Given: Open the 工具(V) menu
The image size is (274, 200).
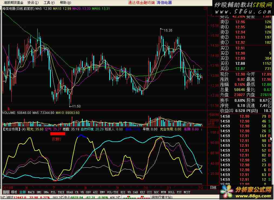Looking at the screenshot, I should (x=49, y=3).
